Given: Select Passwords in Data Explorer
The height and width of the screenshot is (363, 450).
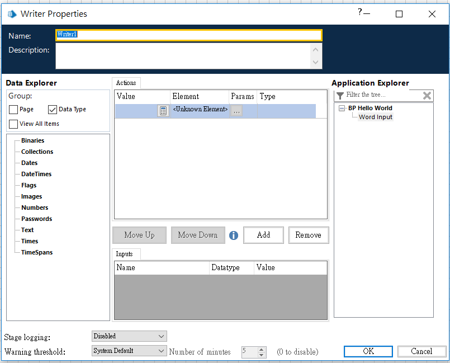Looking at the screenshot, I should pos(37,219).
